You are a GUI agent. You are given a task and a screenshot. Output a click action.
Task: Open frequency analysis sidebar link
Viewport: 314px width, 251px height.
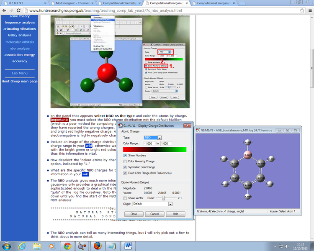20,23
